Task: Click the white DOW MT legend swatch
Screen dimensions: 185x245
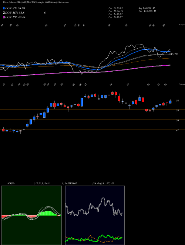Action: point(4,13)
